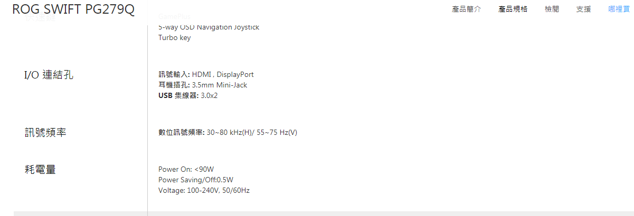This screenshot has width=634, height=216.
Task: Go to the 檢閱 reviews tab
Action: pos(552,9)
